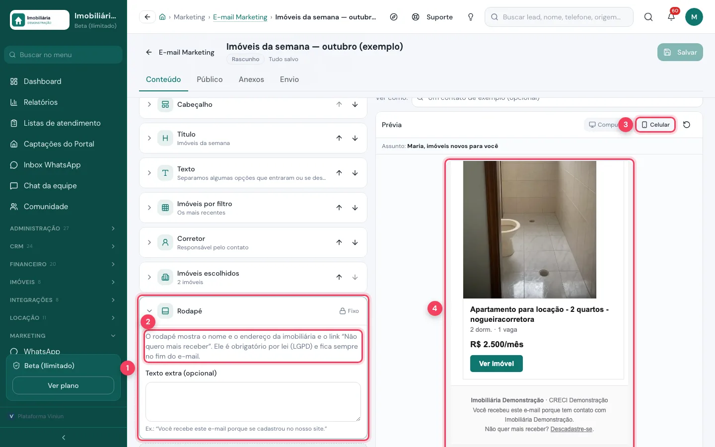Open notifications bell

(671, 17)
